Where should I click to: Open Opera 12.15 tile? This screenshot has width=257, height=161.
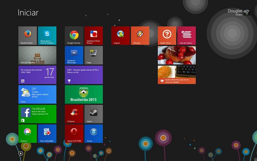point(74,133)
